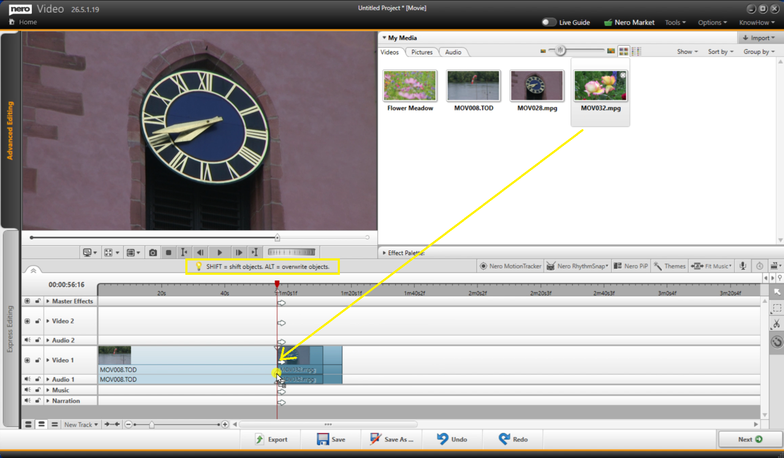Toggle the lock on Audio 2 track
Viewport: 784px width, 458px height.
tap(38, 340)
